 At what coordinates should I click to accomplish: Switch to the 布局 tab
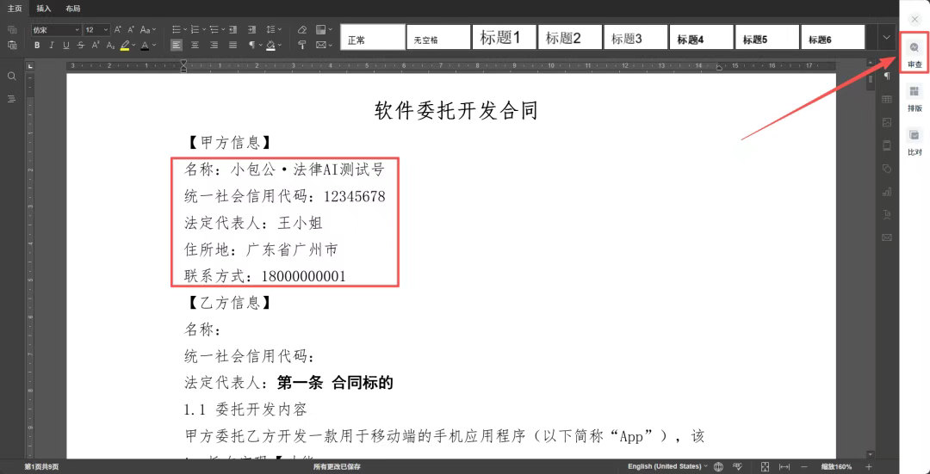pyautogui.click(x=73, y=9)
